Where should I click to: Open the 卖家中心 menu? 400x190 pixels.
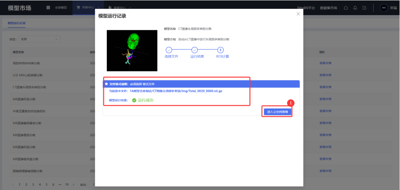pyautogui.click(x=120, y=8)
